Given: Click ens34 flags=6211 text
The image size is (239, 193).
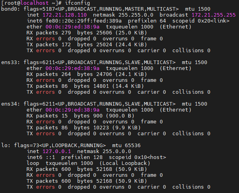Looking at the screenshot, I should 39,104.
